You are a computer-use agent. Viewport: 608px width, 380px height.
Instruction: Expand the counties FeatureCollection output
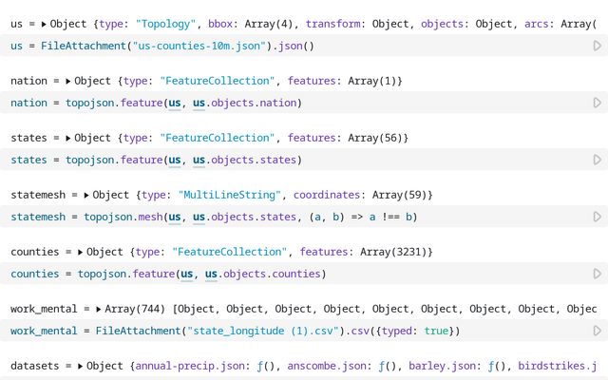click(x=81, y=252)
